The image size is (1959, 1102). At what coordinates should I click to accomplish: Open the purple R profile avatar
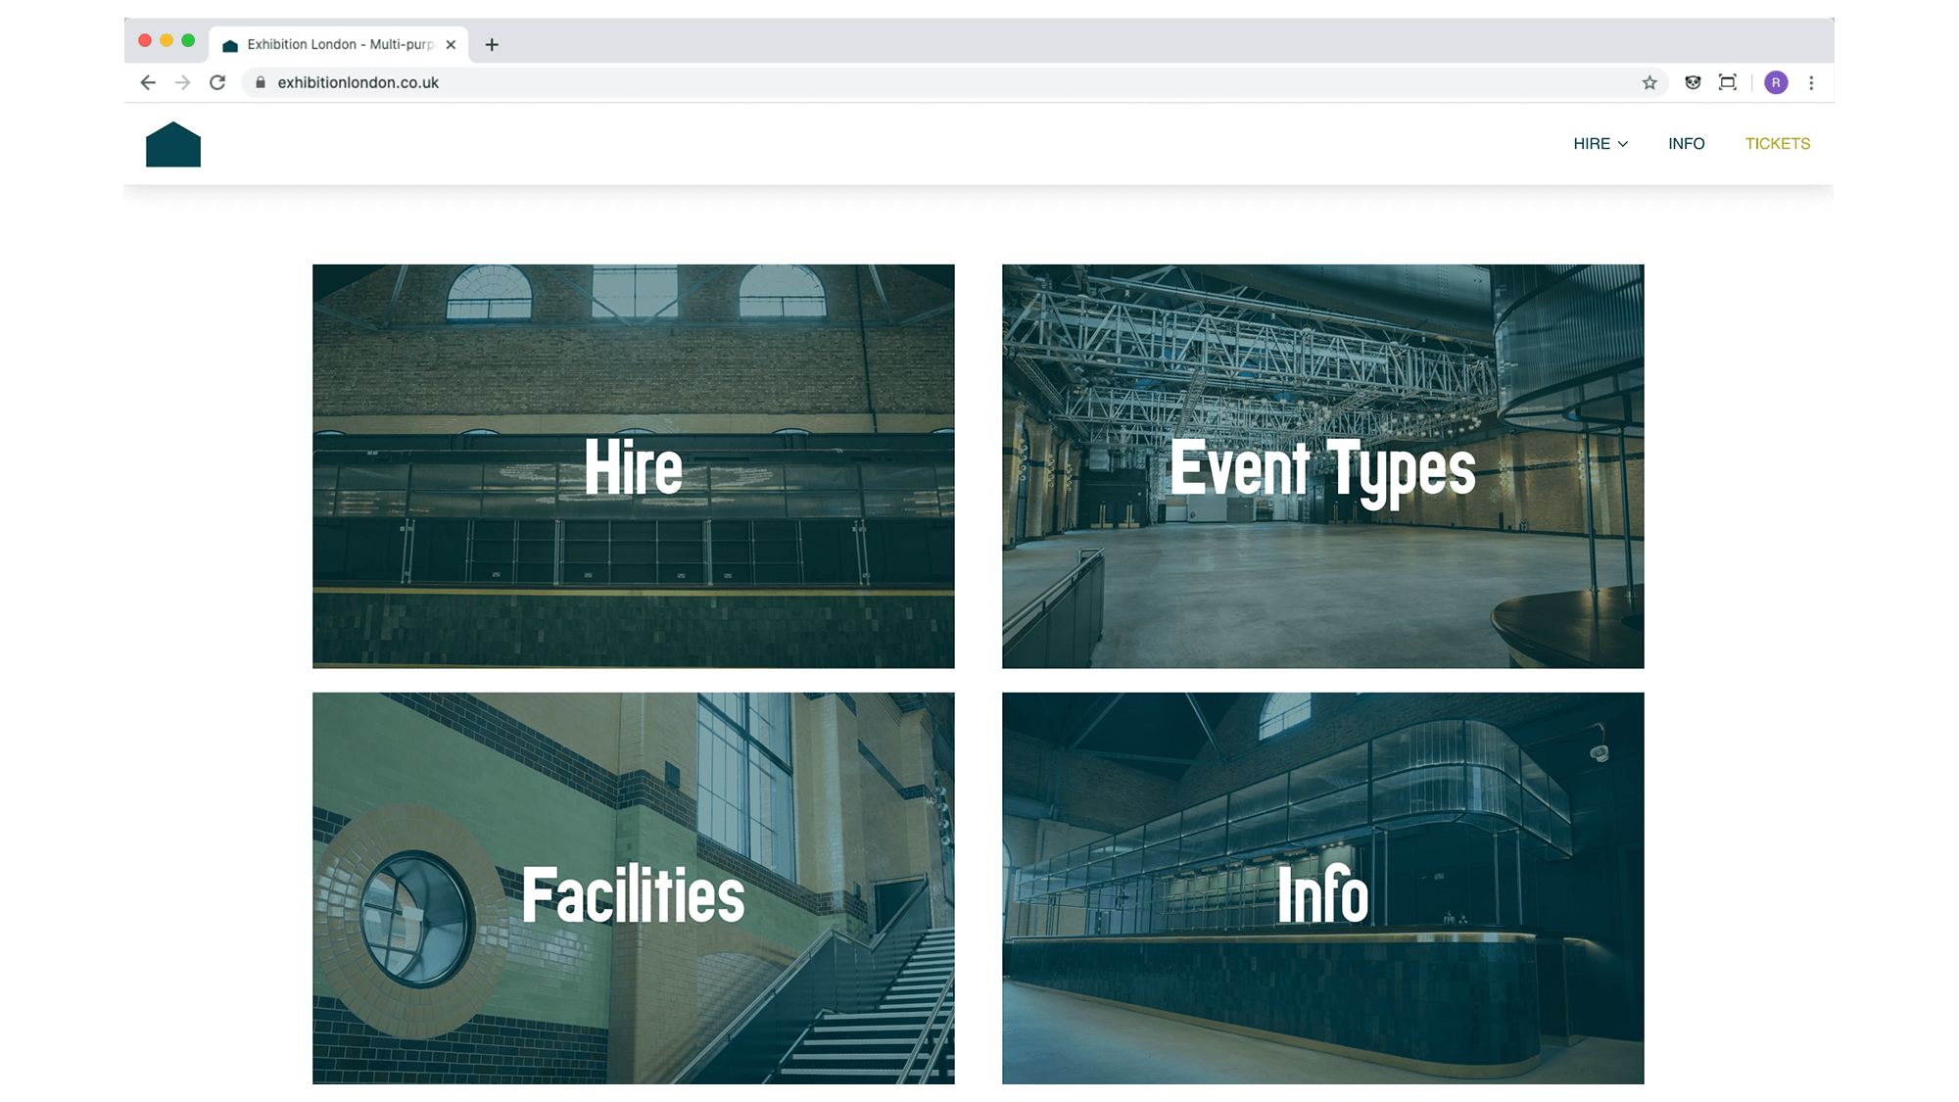pyautogui.click(x=1776, y=83)
